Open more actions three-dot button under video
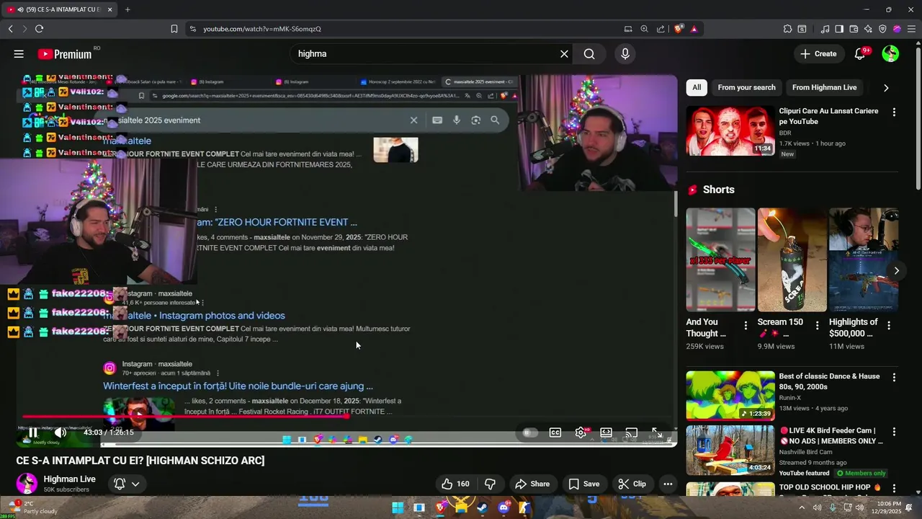The height and width of the screenshot is (519, 922). 668,484
